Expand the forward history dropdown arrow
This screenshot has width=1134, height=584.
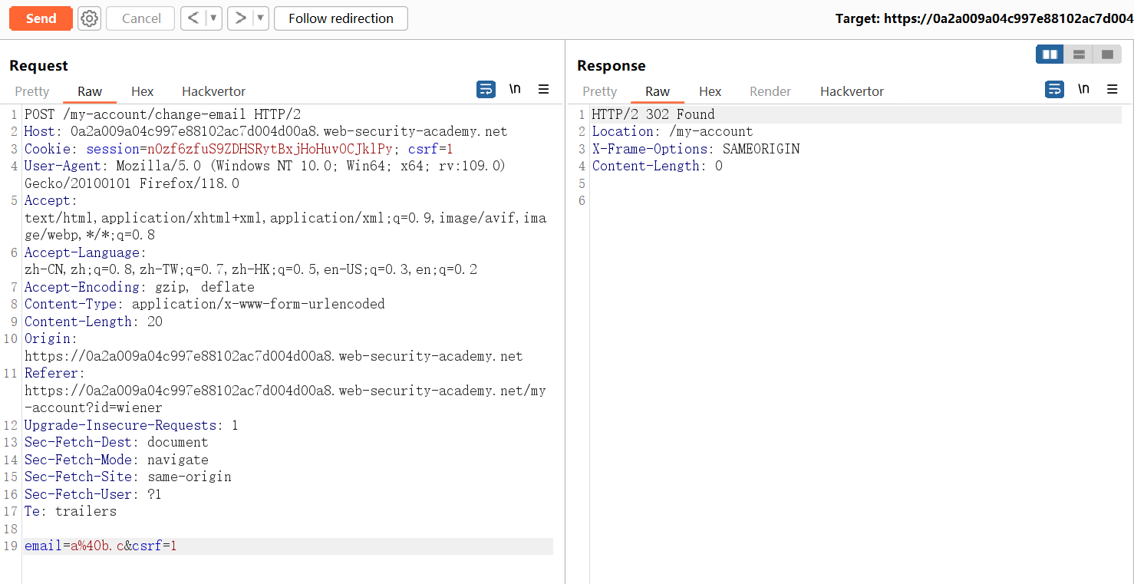[x=260, y=18]
